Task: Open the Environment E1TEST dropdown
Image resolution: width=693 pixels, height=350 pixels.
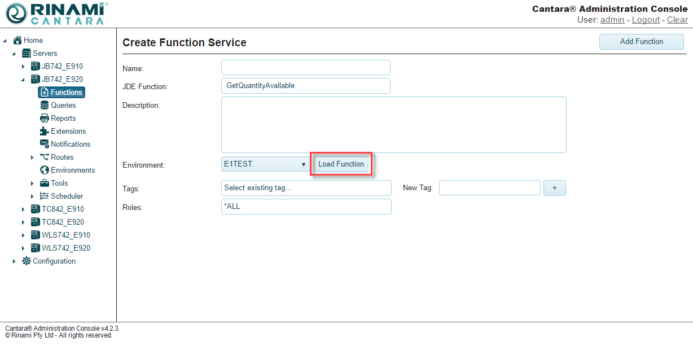Action: pyautogui.click(x=265, y=164)
